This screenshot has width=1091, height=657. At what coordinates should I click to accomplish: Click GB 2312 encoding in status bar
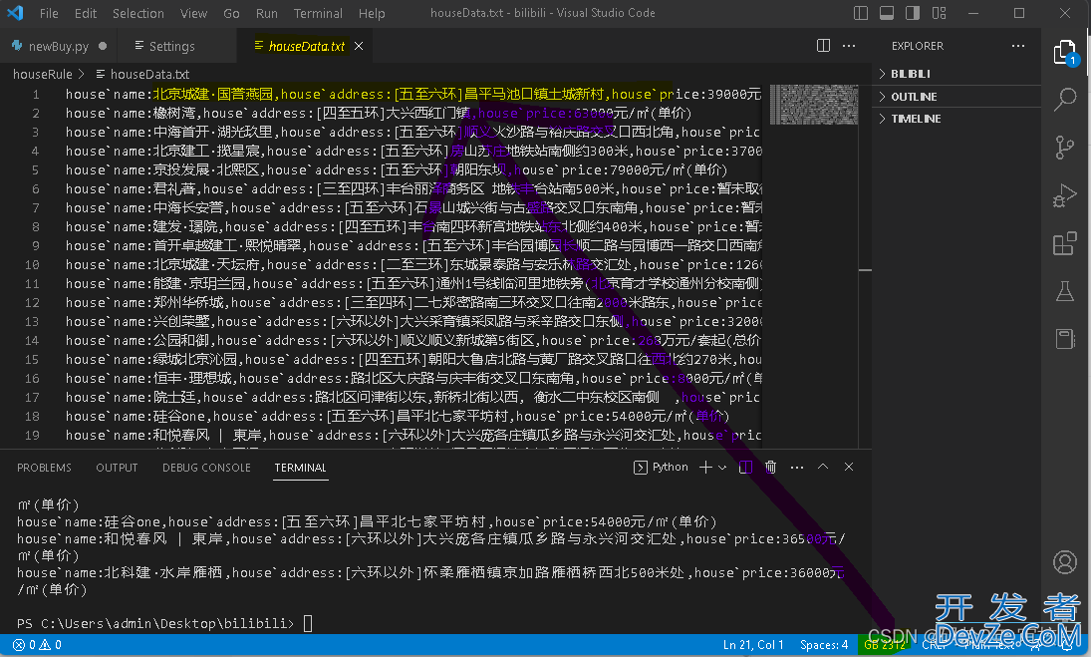point(885,645)
